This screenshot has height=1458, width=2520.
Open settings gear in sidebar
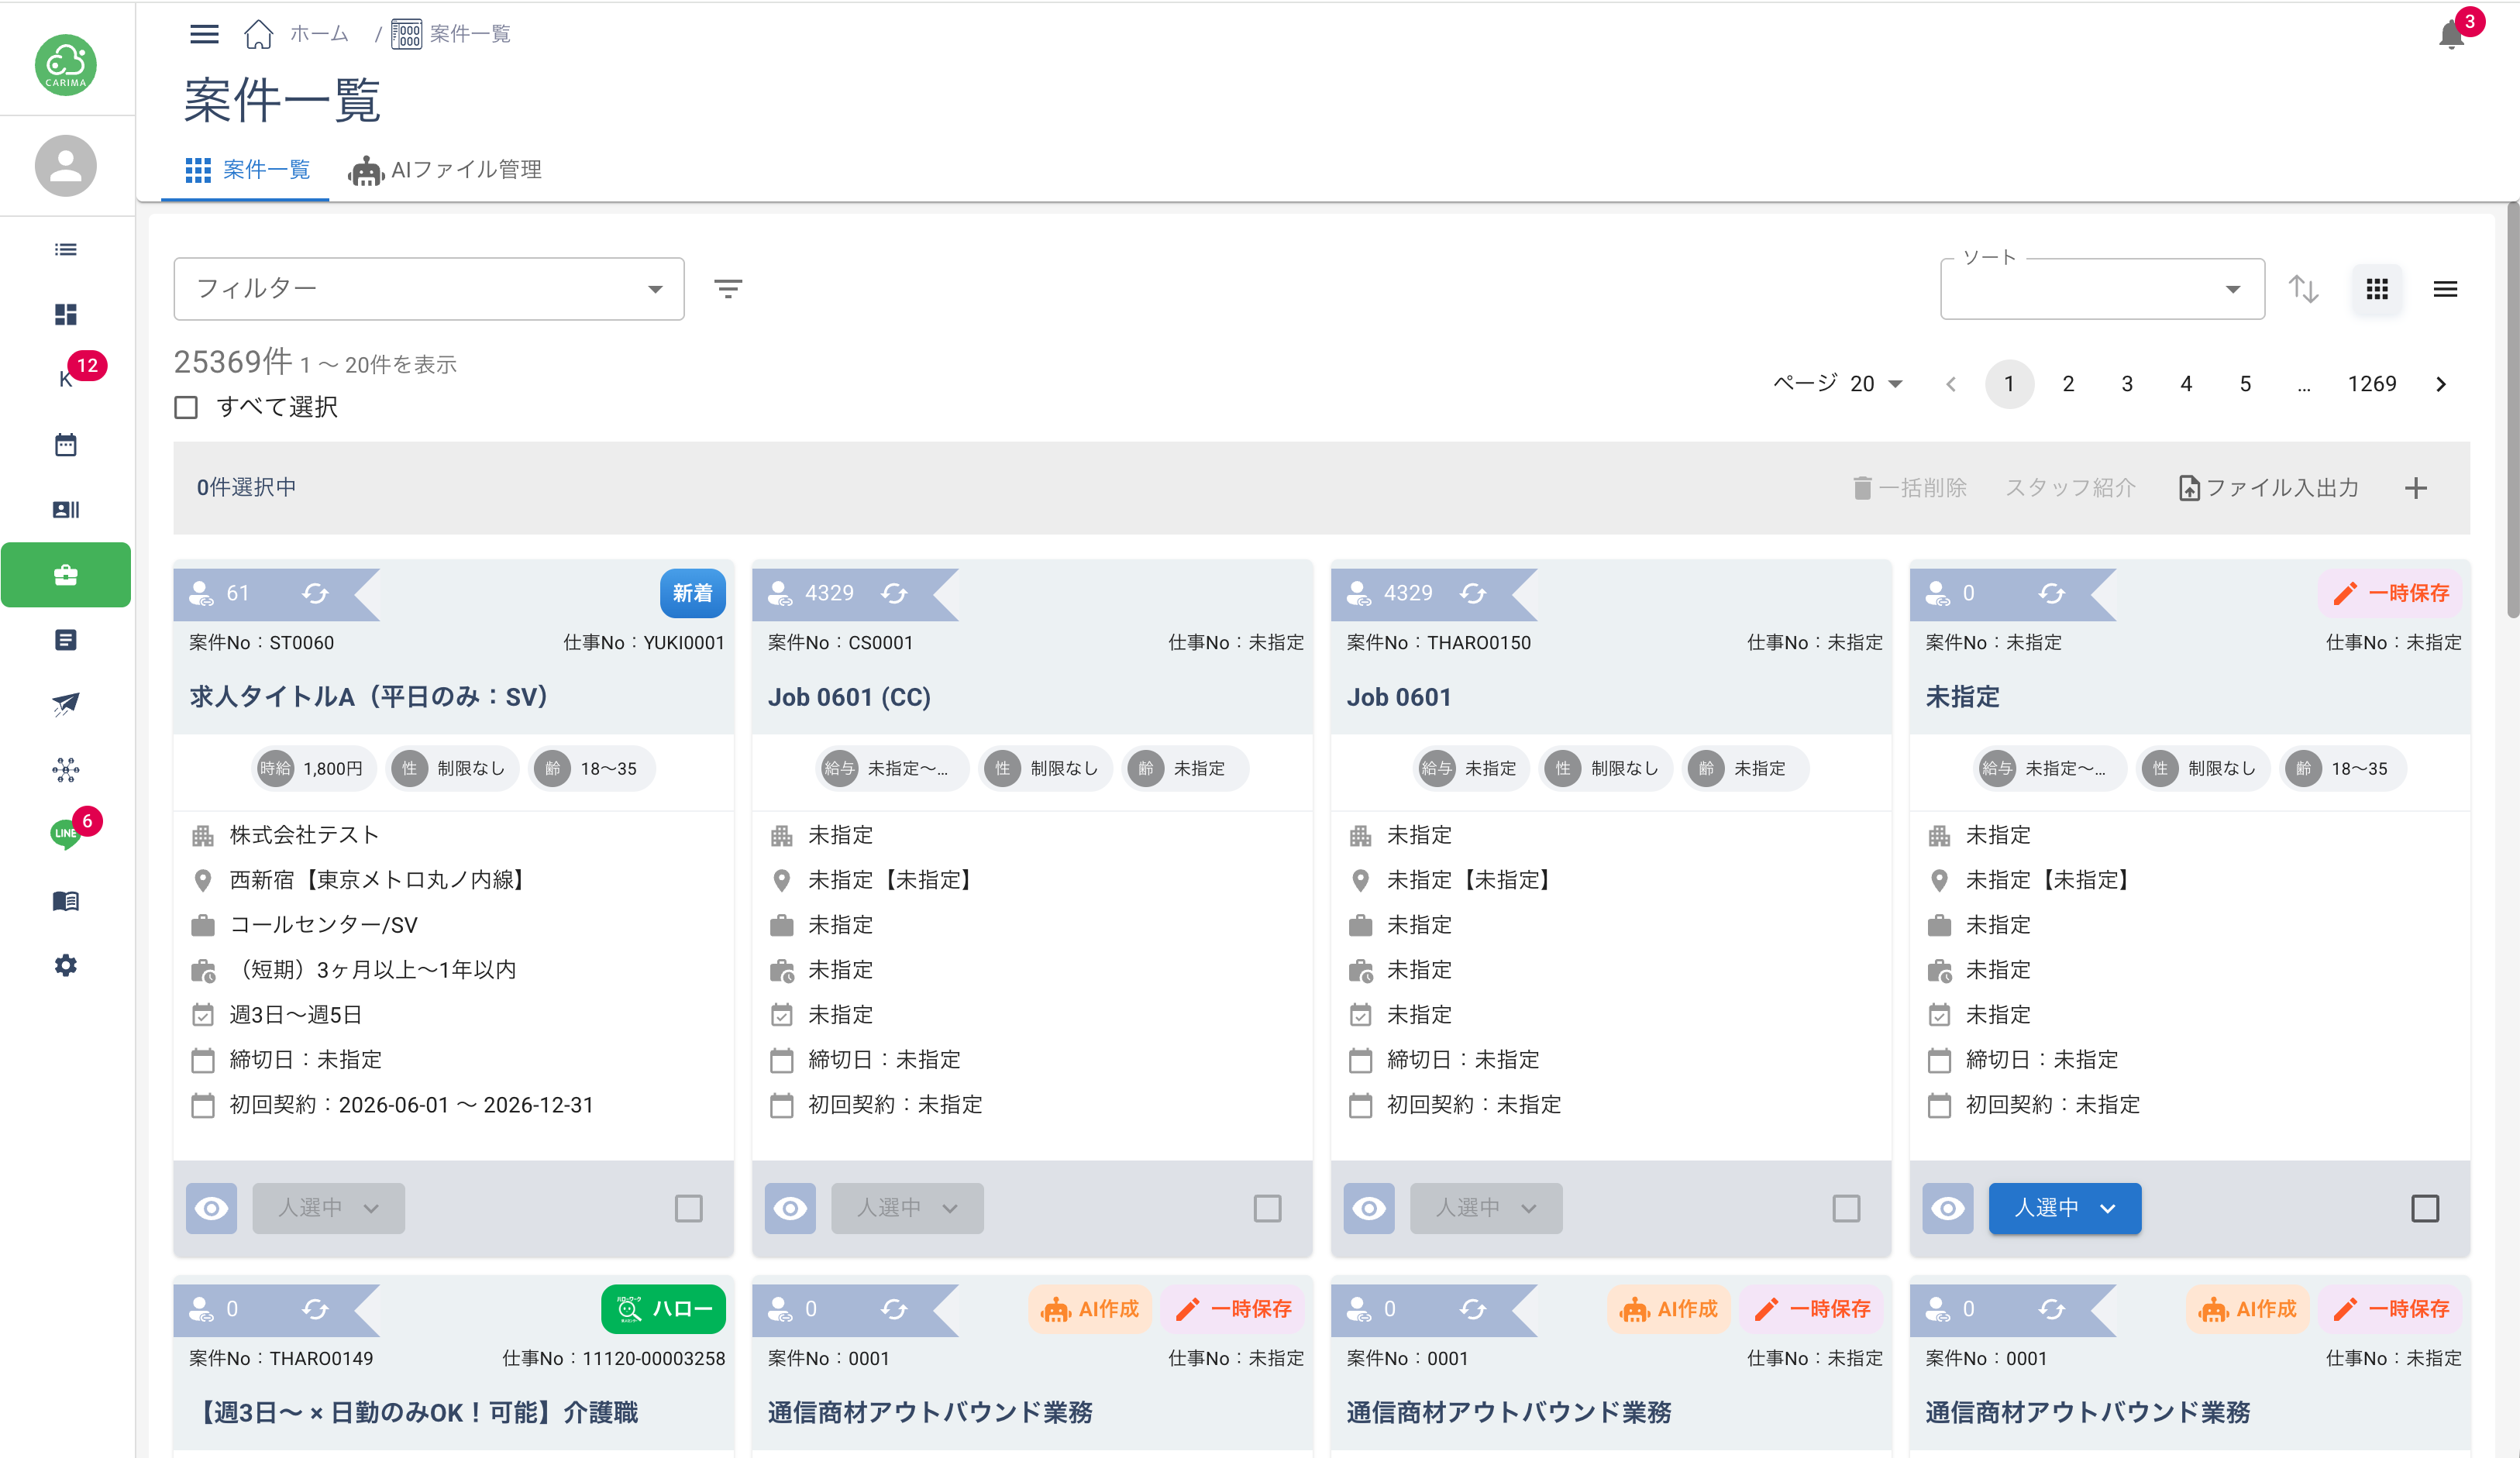tap(66, 965)
